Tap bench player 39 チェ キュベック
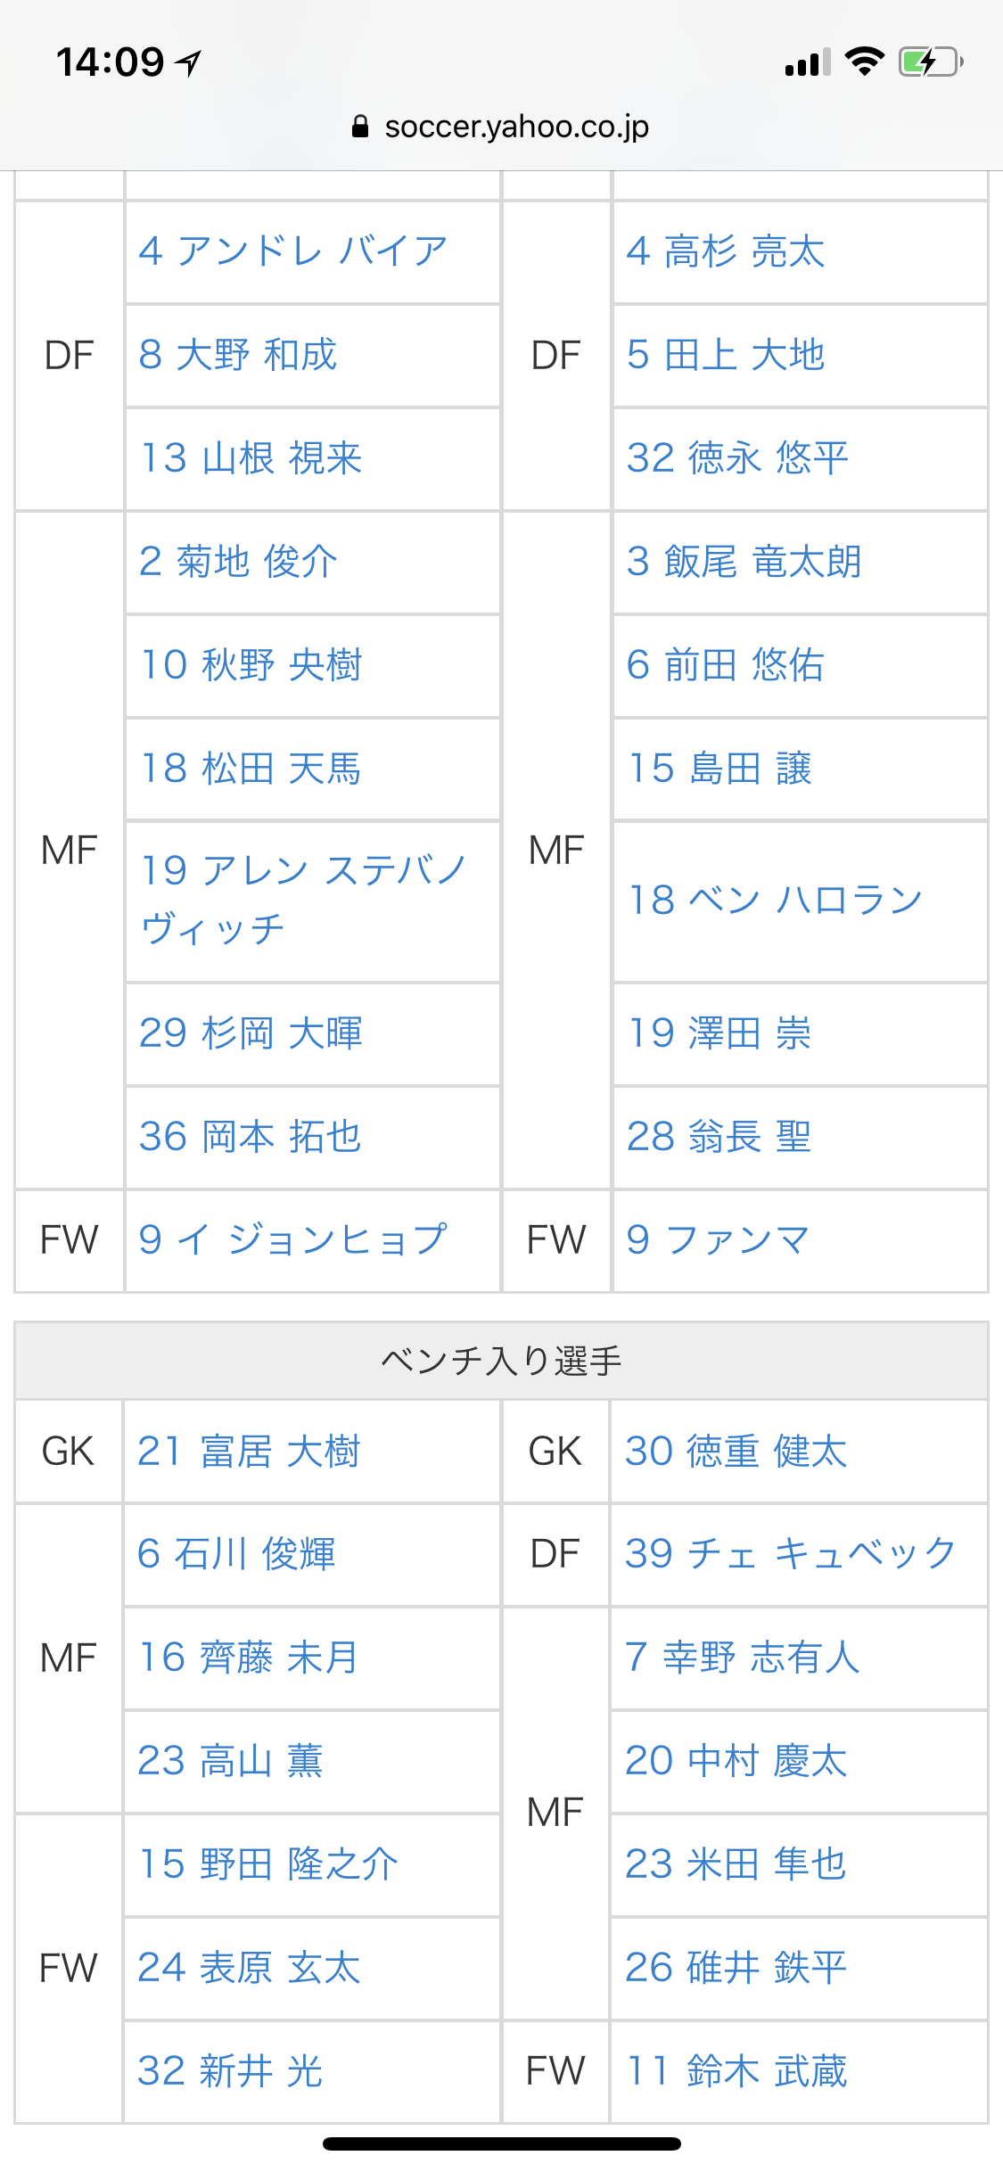The image size is (1003, 2172). (x=791, y=1554)
